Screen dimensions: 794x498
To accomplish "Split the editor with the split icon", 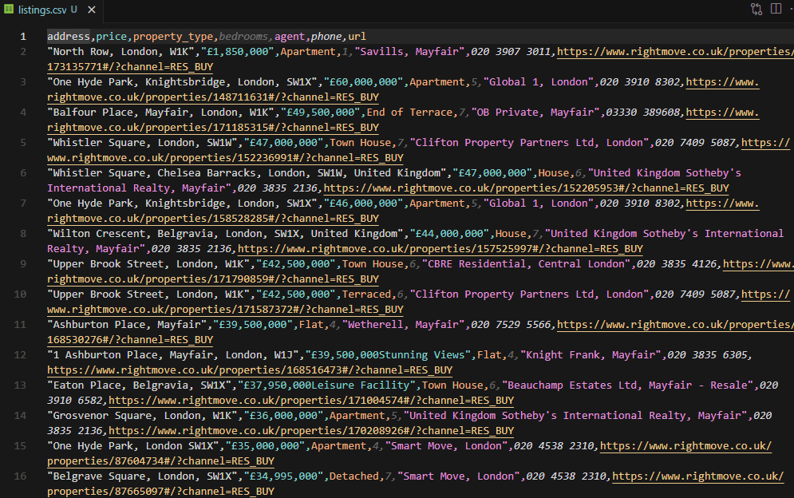I will tap(775, 10).
